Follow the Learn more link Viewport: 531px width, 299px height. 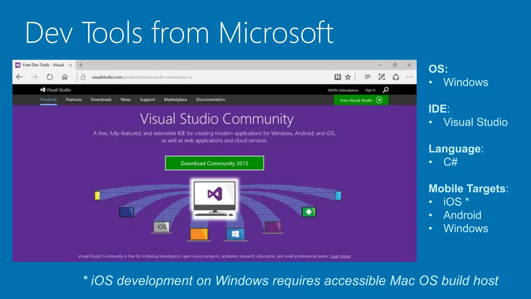click(x=340, y=256)
